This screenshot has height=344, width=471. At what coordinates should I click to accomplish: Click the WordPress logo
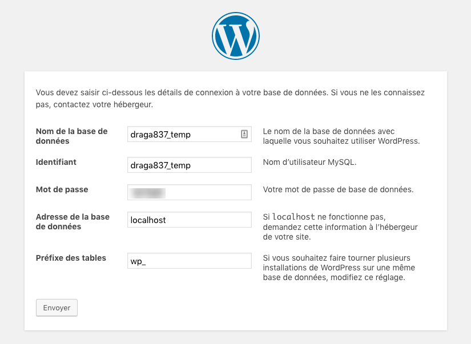(x=236, y=36)
